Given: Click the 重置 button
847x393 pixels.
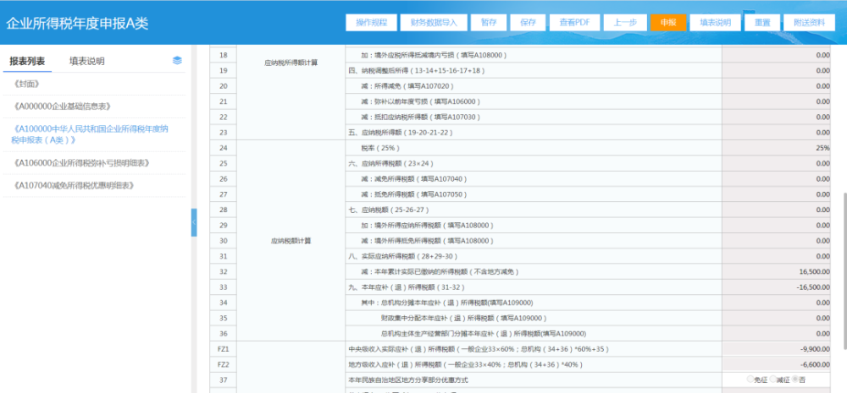Looking at the screenshot, I should pos(762,23).
